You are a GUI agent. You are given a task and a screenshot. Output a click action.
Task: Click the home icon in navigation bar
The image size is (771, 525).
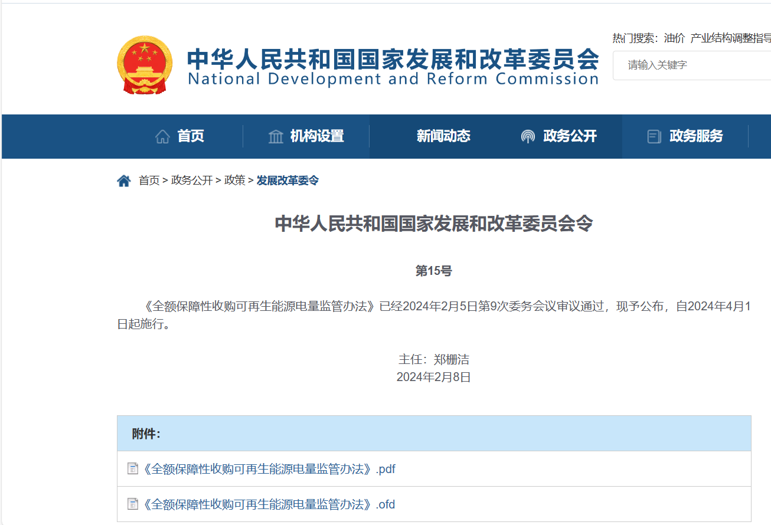coord(162,137)
